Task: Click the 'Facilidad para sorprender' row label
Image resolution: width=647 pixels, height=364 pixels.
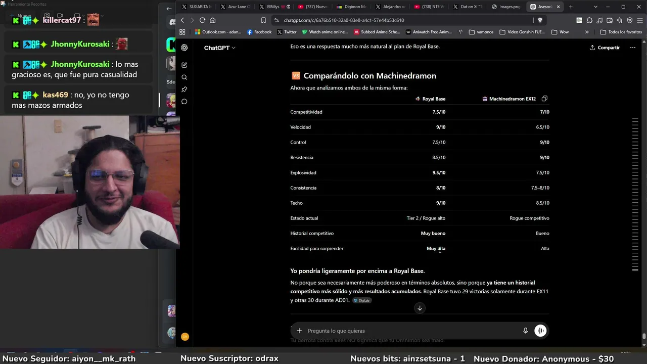Action: (317, 248)
